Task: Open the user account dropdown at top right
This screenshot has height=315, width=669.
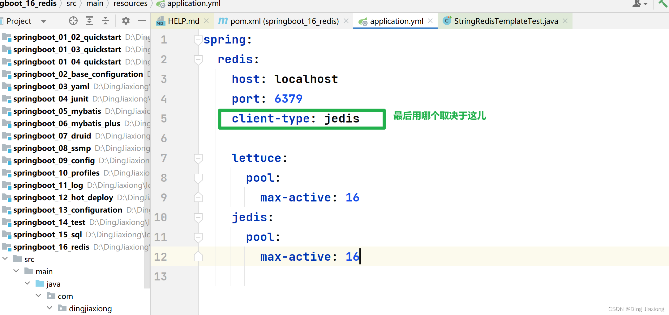Action: pos(640,4)
